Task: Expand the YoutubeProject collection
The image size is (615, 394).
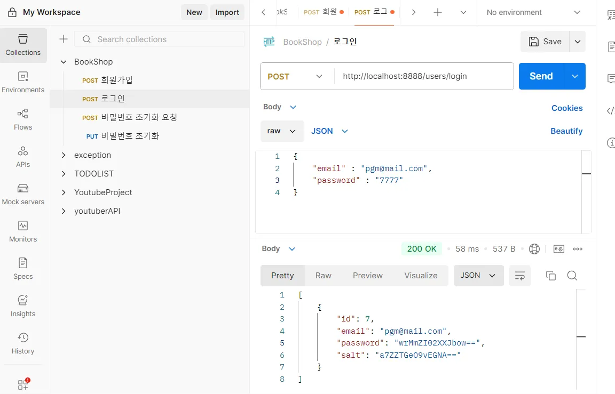Action: tap(64, 192)
